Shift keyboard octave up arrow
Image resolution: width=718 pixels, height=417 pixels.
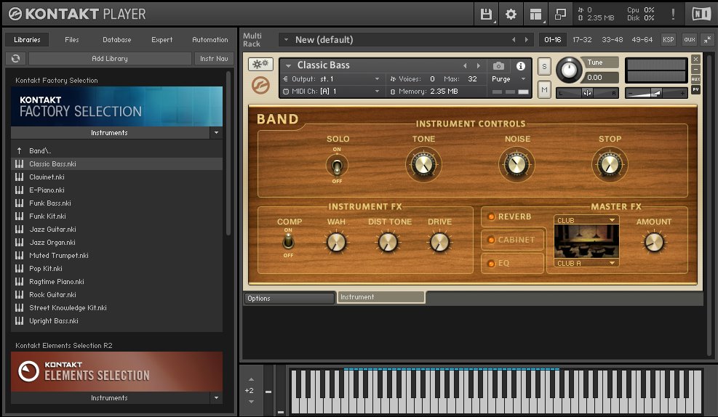[251, 379]
